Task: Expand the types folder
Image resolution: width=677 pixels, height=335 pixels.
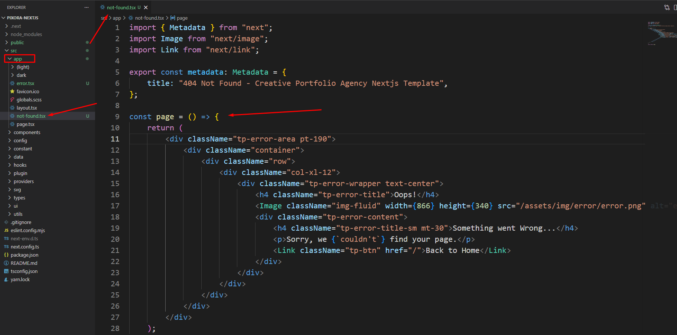Action: click(x=10, y=198)
